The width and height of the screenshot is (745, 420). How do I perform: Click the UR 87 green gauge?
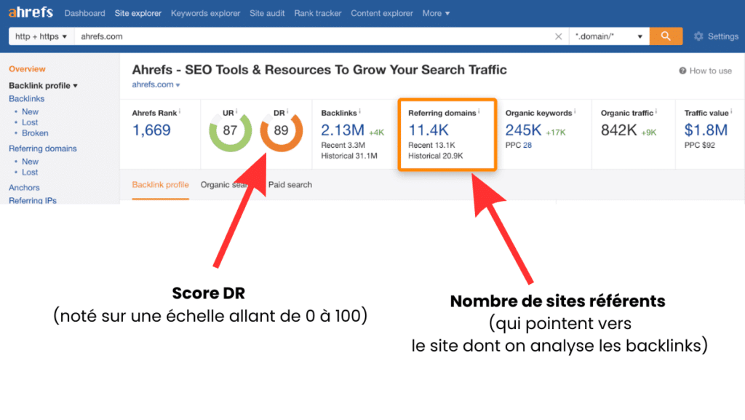pyautogui.click(x=230, y=130)
